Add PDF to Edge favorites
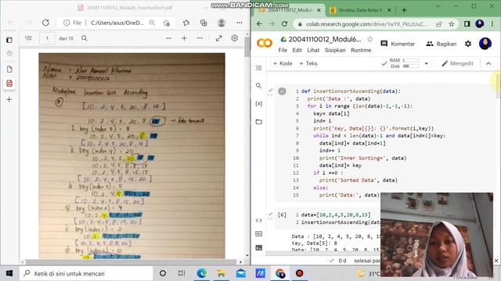This screenshot has height=281, width=501. 167,23
